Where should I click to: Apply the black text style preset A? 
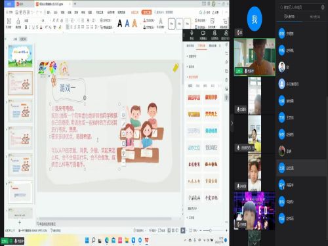point(119,23)
